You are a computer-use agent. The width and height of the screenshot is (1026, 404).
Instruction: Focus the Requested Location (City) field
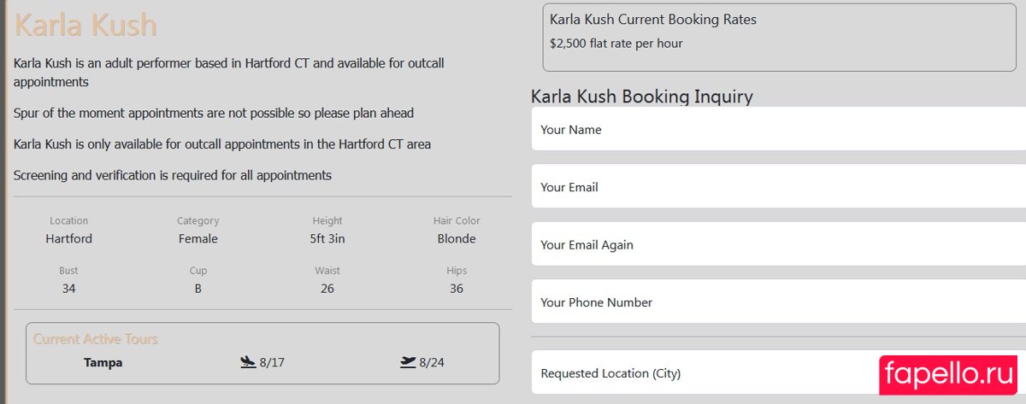(x=701, y=373)
